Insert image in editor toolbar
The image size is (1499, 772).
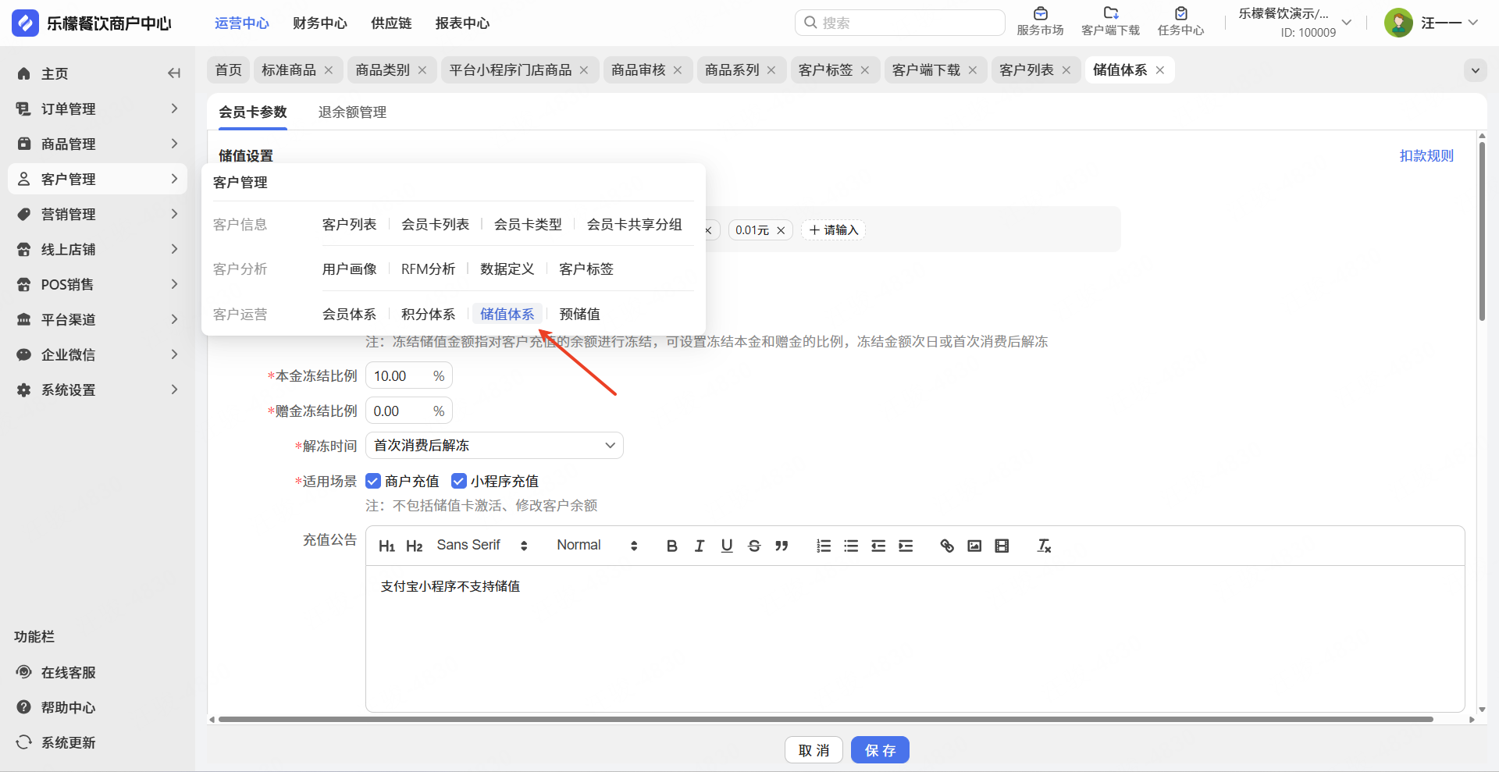pos(974,546)
